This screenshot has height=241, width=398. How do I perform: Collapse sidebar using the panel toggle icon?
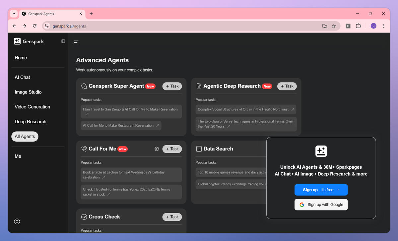pos(63,41)
